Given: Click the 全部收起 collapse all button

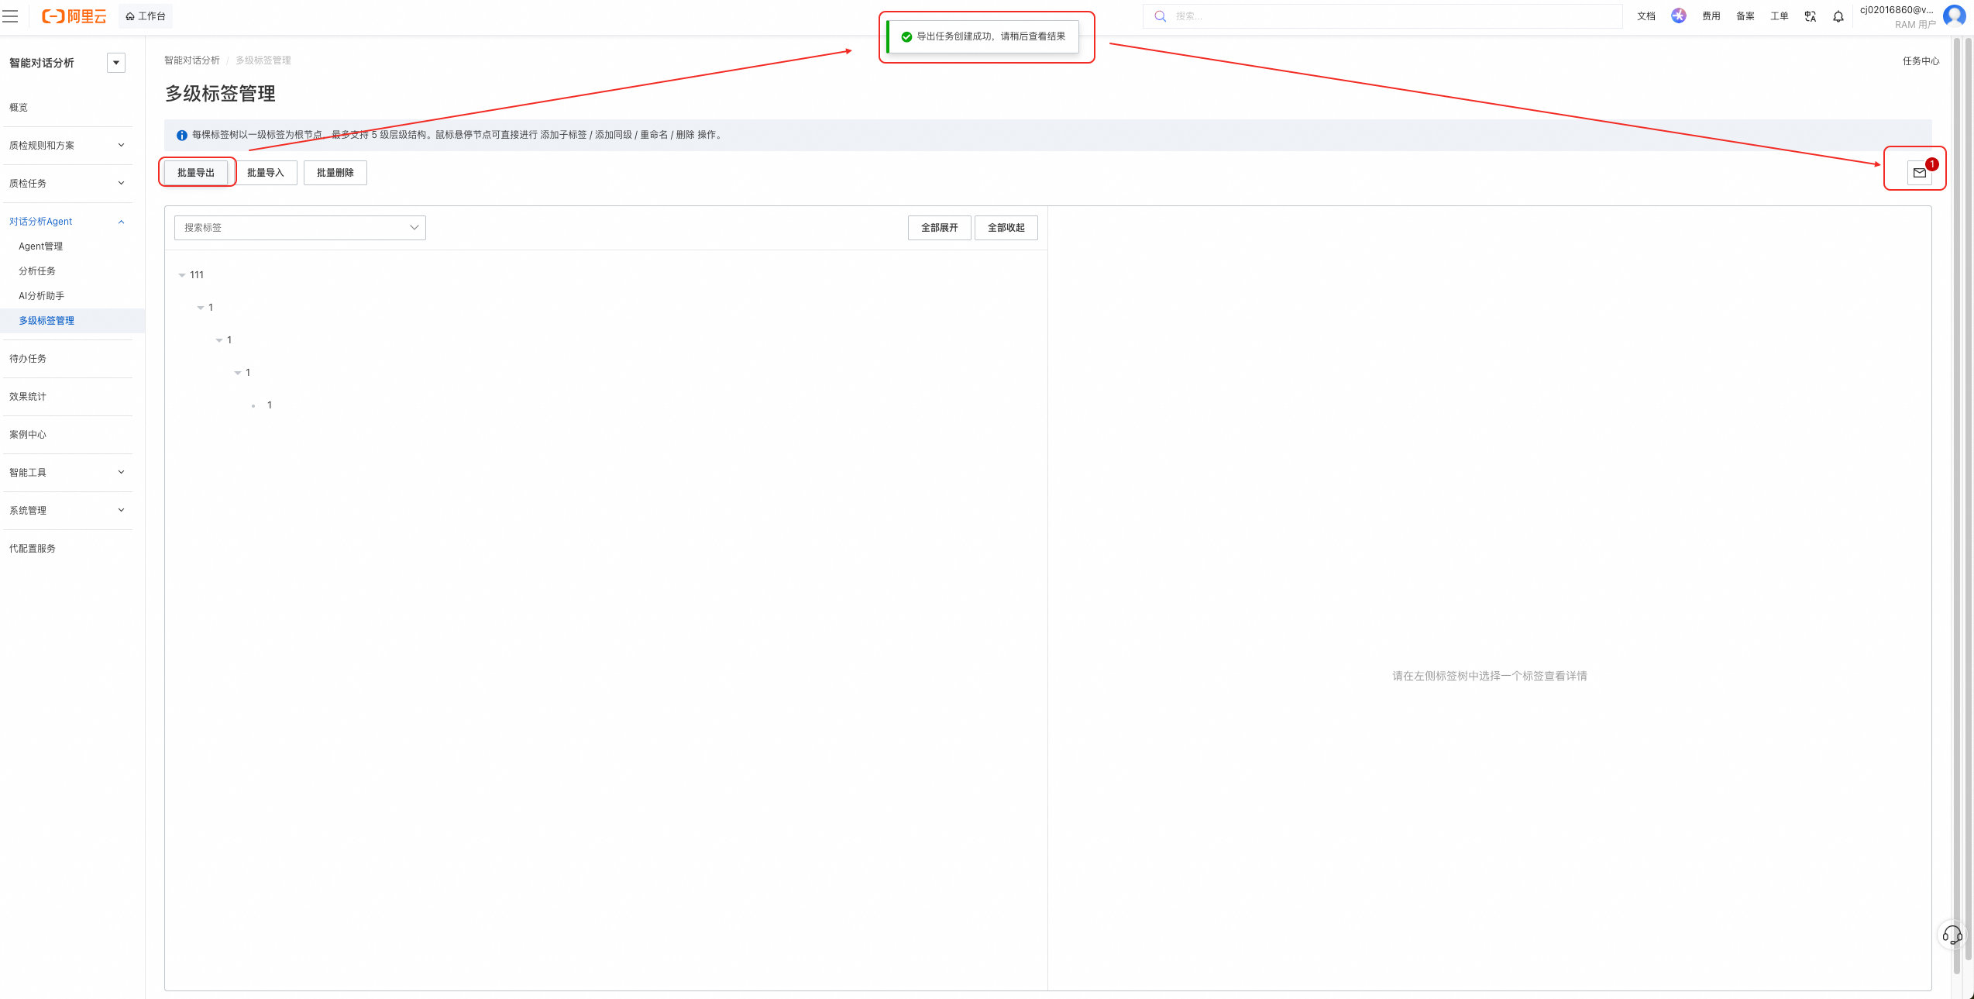Looking at the screenshot, I should [1006, 228].
